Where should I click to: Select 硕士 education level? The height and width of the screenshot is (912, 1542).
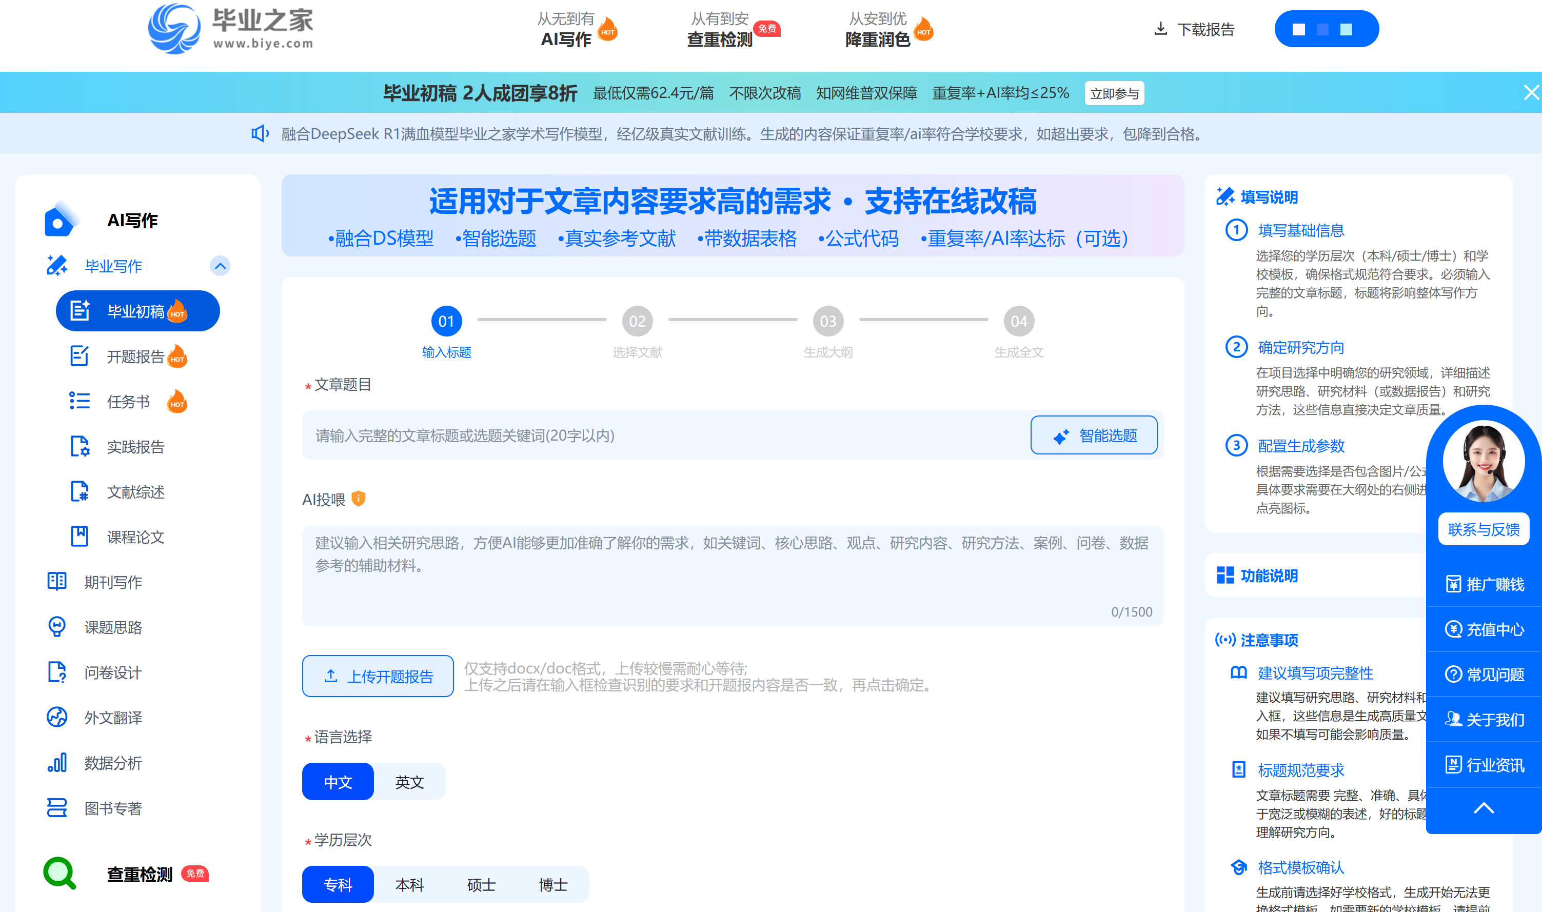pyautogui.click(x=481, y=884)
